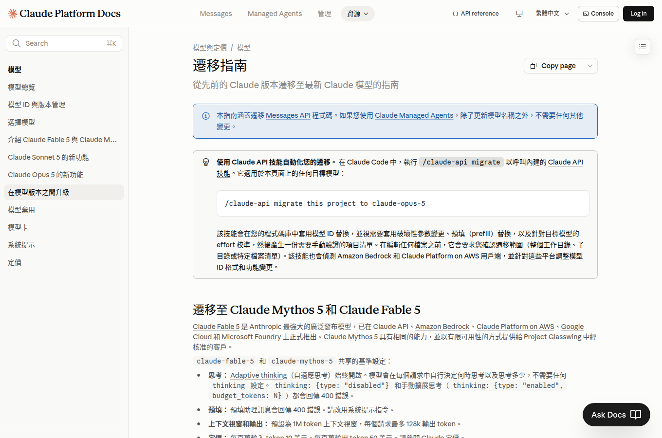The image size is (662, 438).
Task: Click the Console terminal icon
Action: coord(586,14)
